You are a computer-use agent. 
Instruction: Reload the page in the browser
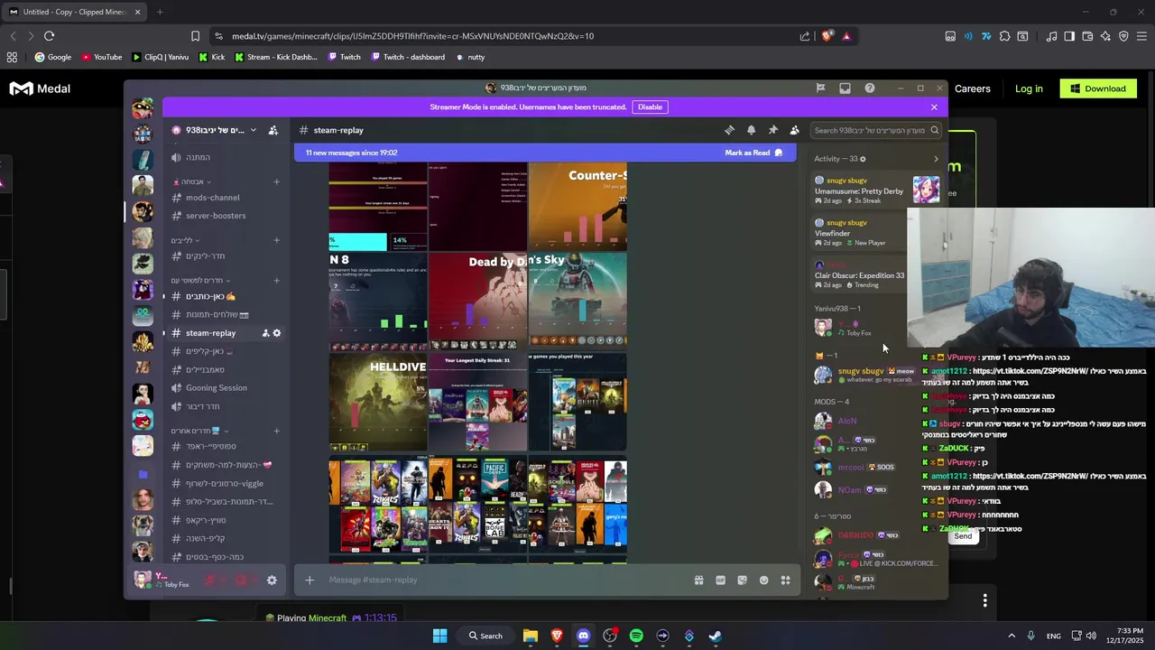49,36
